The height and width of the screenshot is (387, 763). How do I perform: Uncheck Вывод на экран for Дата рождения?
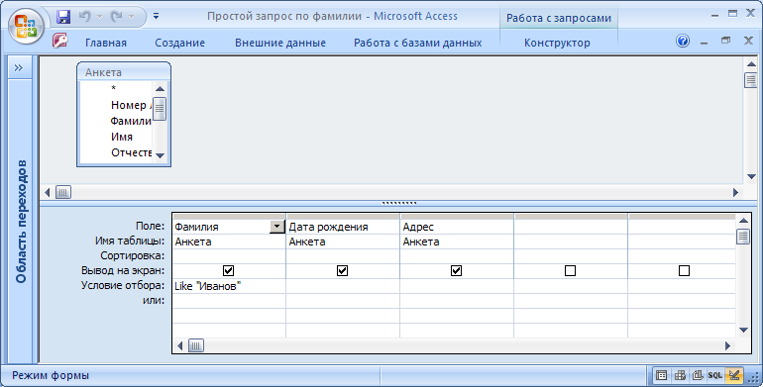342,270
